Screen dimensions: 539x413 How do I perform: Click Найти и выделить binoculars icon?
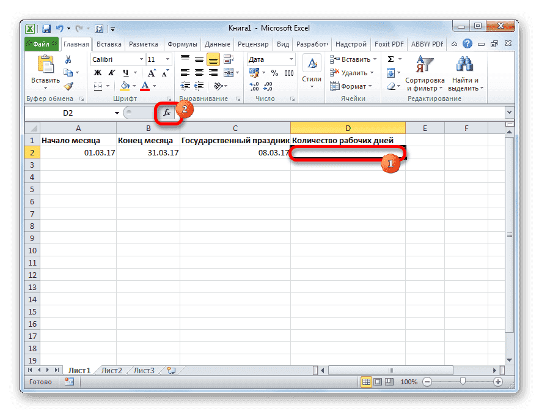click(x=464, y=64)
